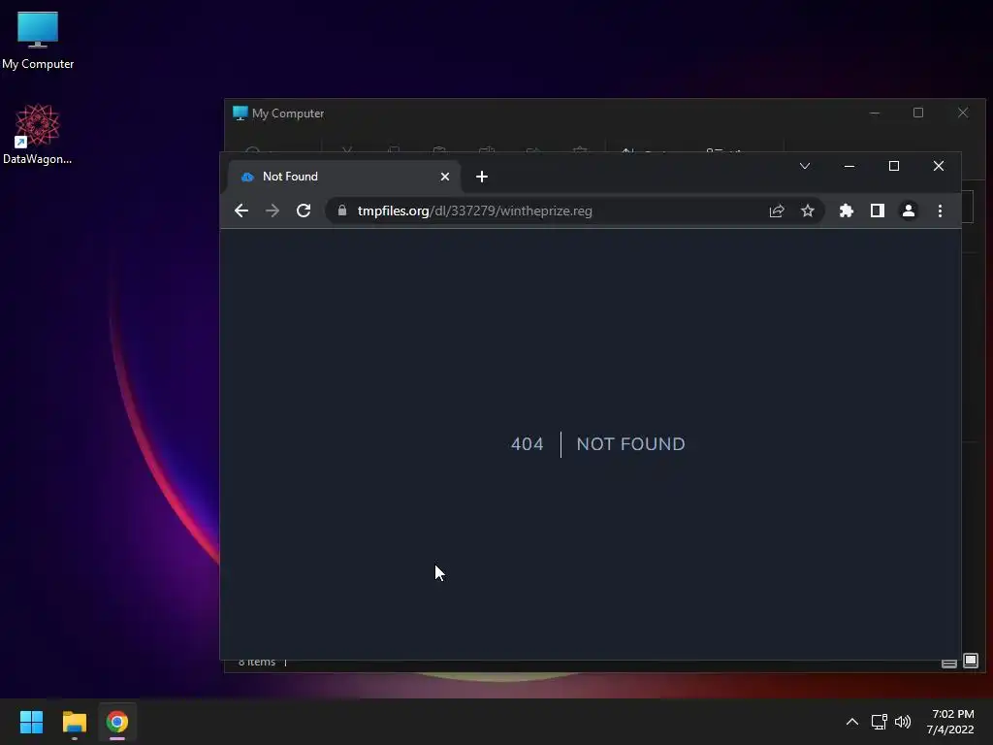Open the Chrome Extensions puzzle icon
This screenshot has width=993, height=745.
pyautogui.click(x=847, y=211)
